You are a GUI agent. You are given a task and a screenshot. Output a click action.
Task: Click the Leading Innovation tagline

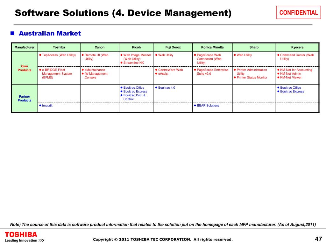pyautogui.click(x=24, y=241)
